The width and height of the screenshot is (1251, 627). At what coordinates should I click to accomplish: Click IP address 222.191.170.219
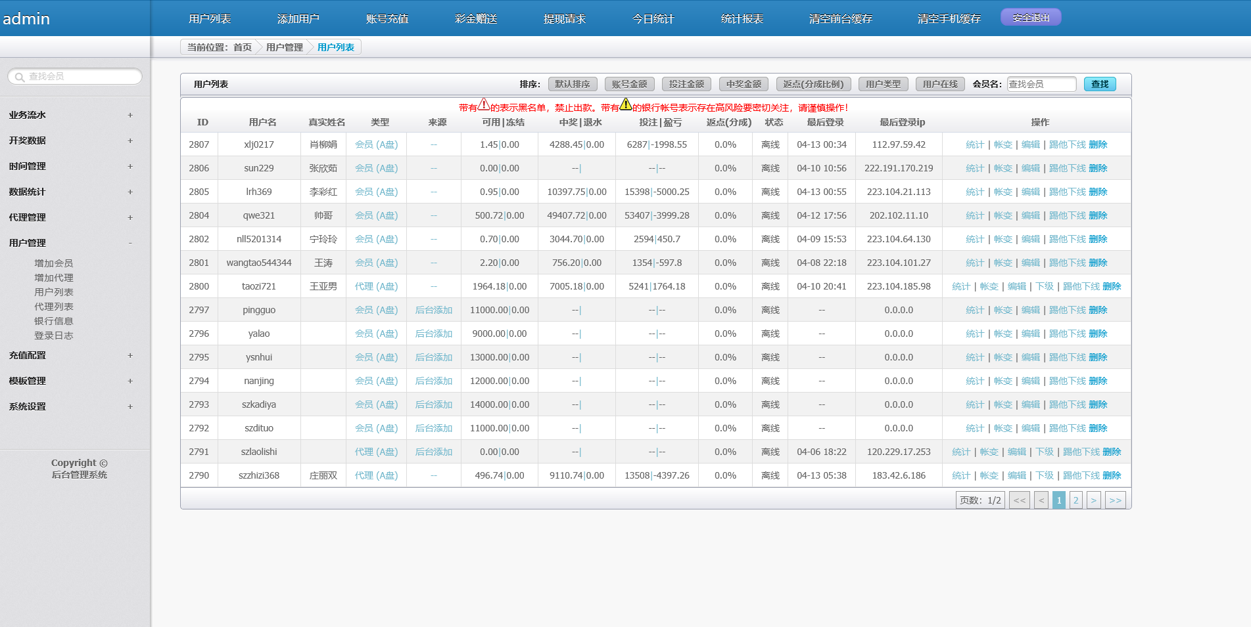[899, 168]
